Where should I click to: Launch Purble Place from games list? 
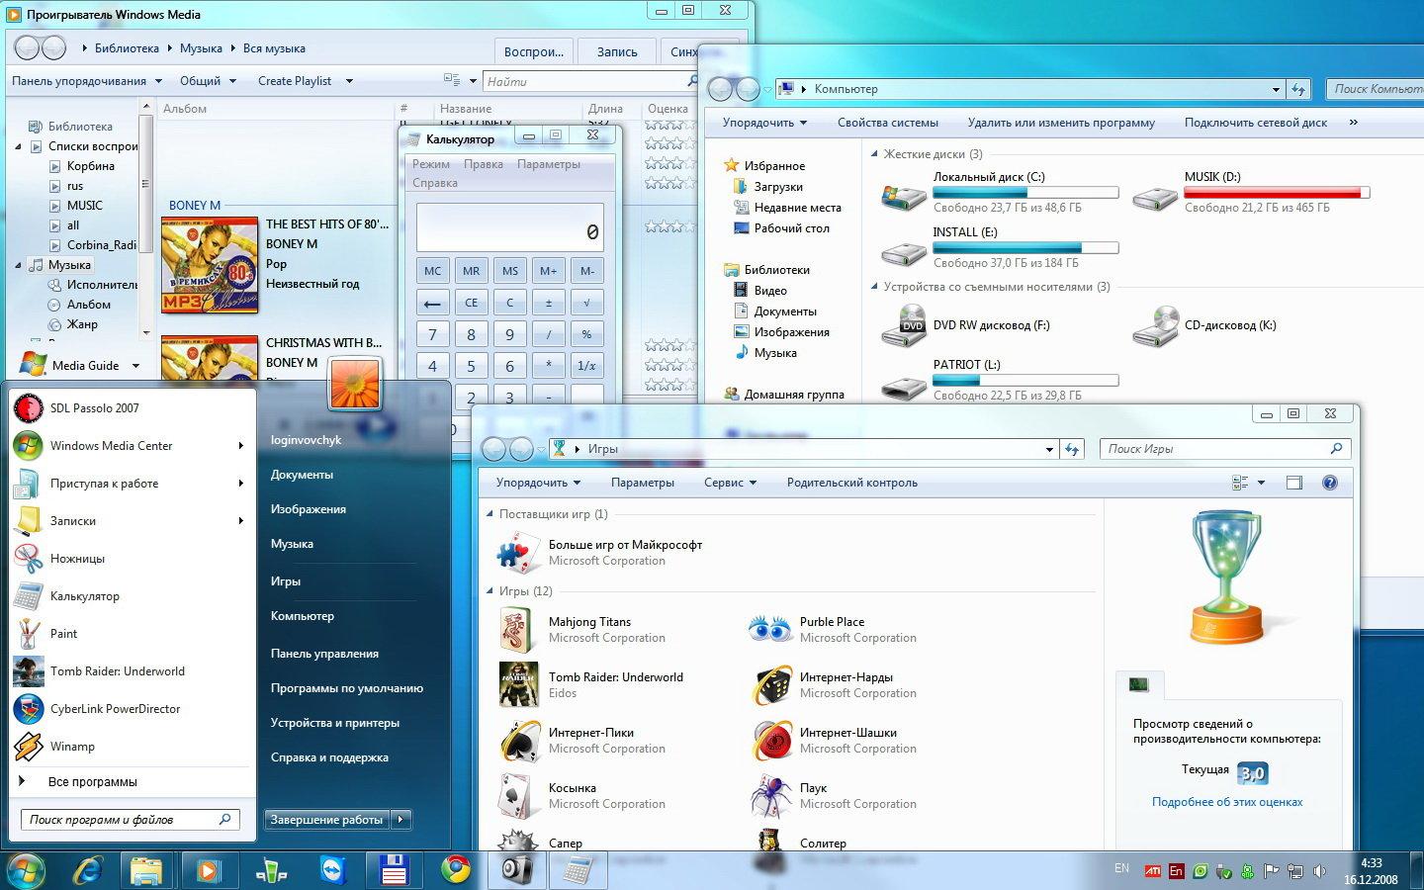click(771, 630)
